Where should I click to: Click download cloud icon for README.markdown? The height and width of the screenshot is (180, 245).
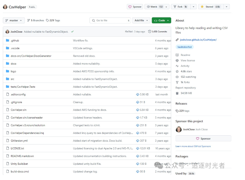(138, 156)
